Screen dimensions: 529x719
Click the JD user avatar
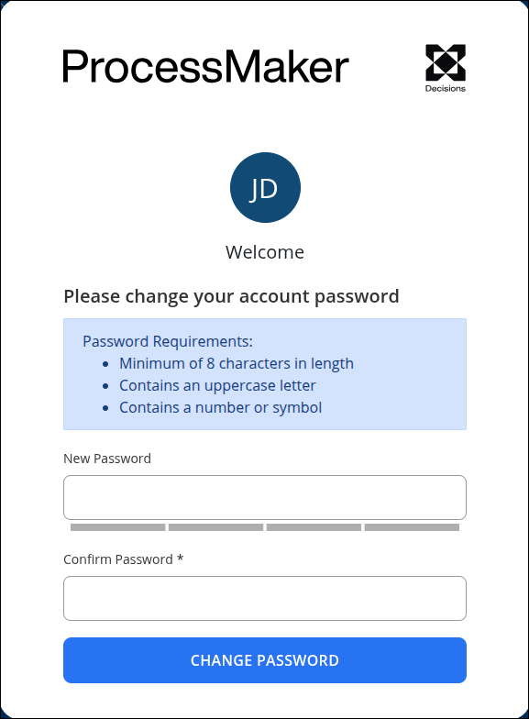265,187
